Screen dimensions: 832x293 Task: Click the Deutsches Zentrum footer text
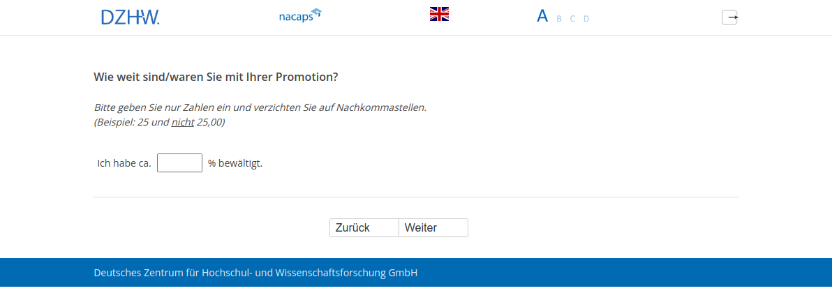255,273
